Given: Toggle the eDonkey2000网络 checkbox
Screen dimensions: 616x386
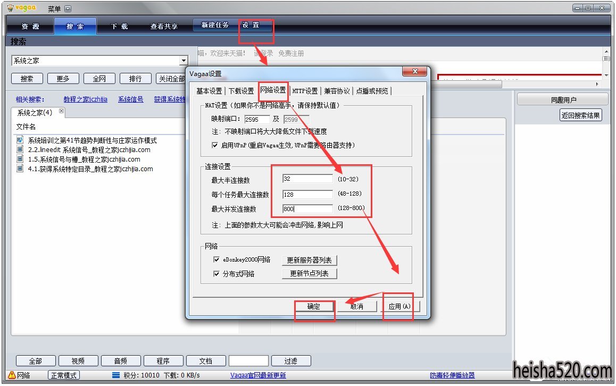Looking at the screenshot, I should [x=216, y=259].
